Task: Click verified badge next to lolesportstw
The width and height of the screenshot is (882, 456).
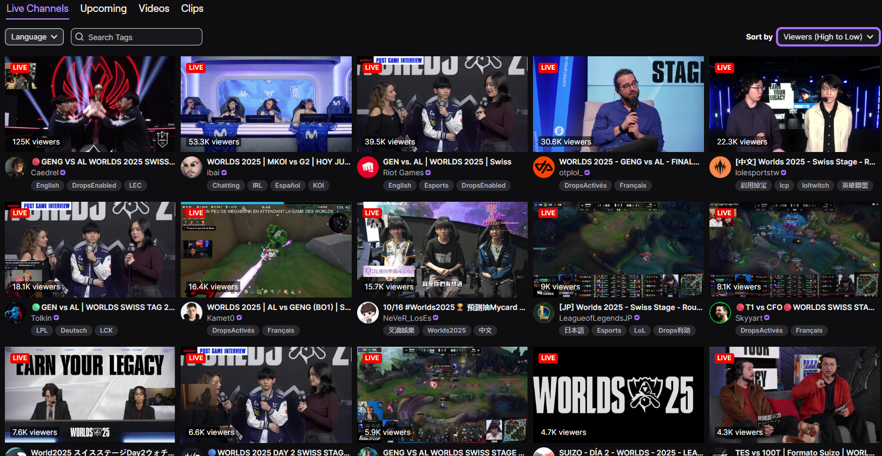Action: pos(784,173)
